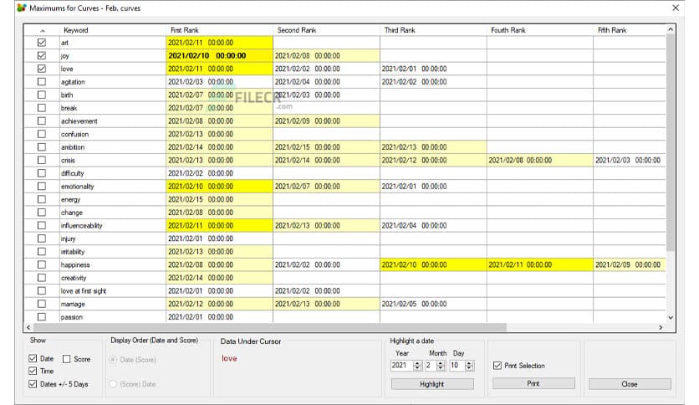Select the 'irritability' keyword cell
Screen dimensions: 699x405
click(x=112, y=252)
